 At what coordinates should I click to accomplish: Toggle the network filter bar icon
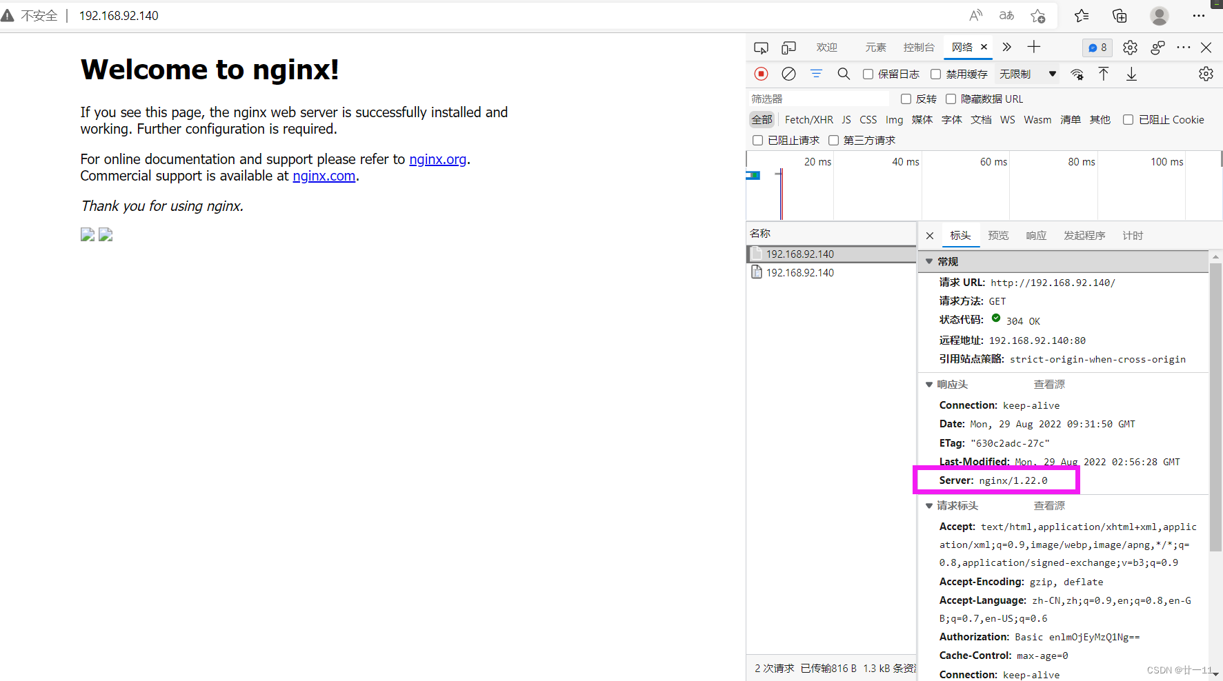[816, 74]
